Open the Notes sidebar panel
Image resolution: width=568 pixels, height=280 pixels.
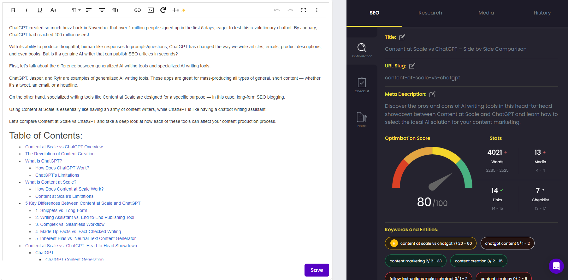[x=362, y=120]
